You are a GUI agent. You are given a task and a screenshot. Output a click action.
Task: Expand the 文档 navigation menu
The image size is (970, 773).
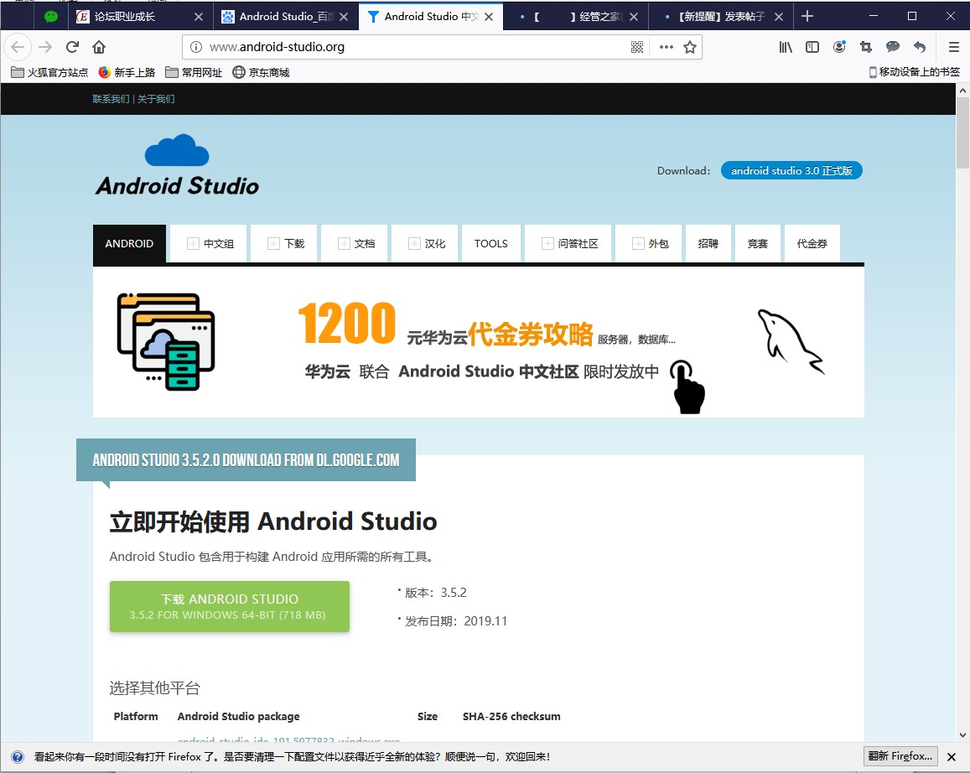[356, 244]
